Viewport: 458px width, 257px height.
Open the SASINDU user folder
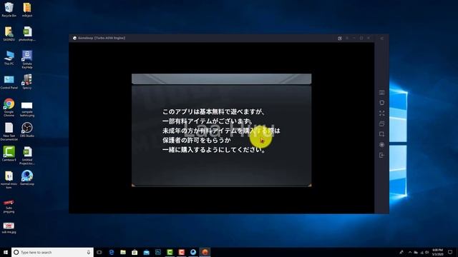point(9,34)
